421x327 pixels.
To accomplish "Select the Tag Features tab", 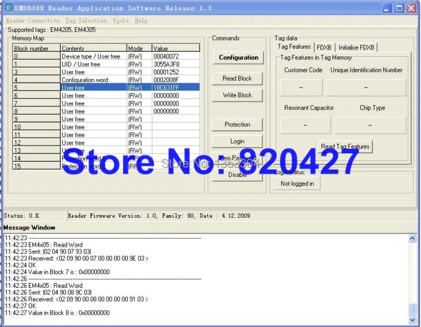I will pos(294,47).
